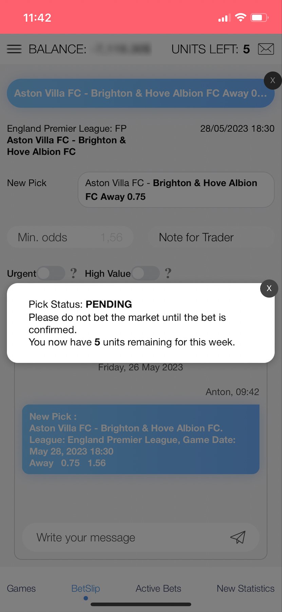Go to the New Statistics tab
The image size is (282, 612).
(x=245, y=589)
